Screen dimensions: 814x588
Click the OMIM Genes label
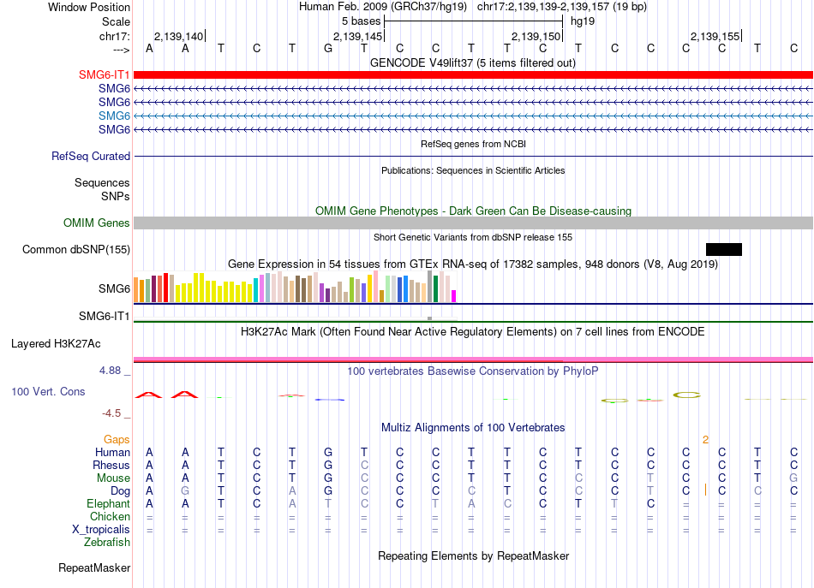(96, 223)
